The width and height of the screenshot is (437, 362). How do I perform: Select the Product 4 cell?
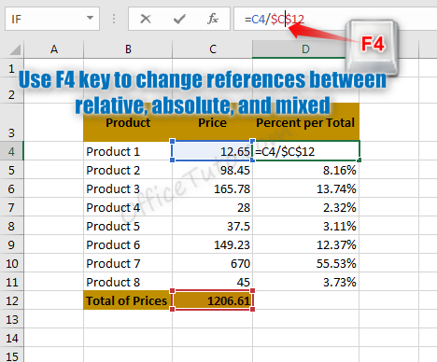click(128, 207)
